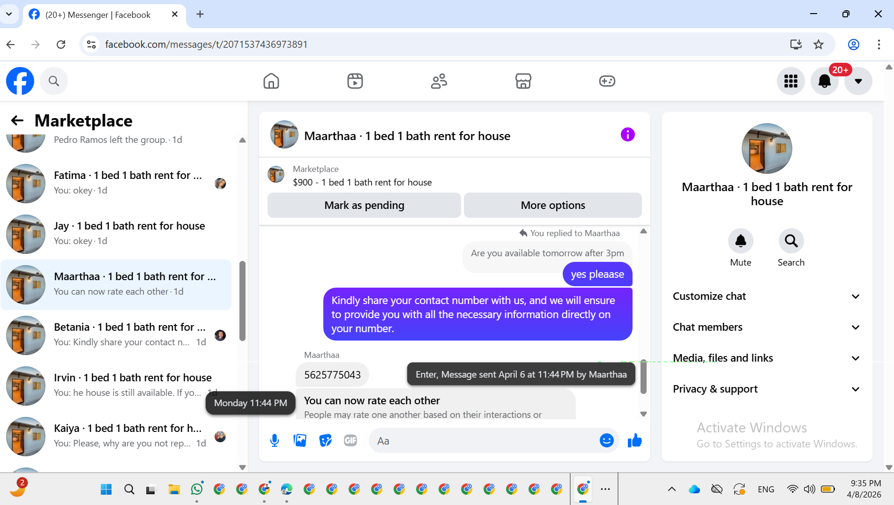Expand the Customize chat section
This screenshot has height=505, width=894.
pyautogui.click(x=767, y=297)
